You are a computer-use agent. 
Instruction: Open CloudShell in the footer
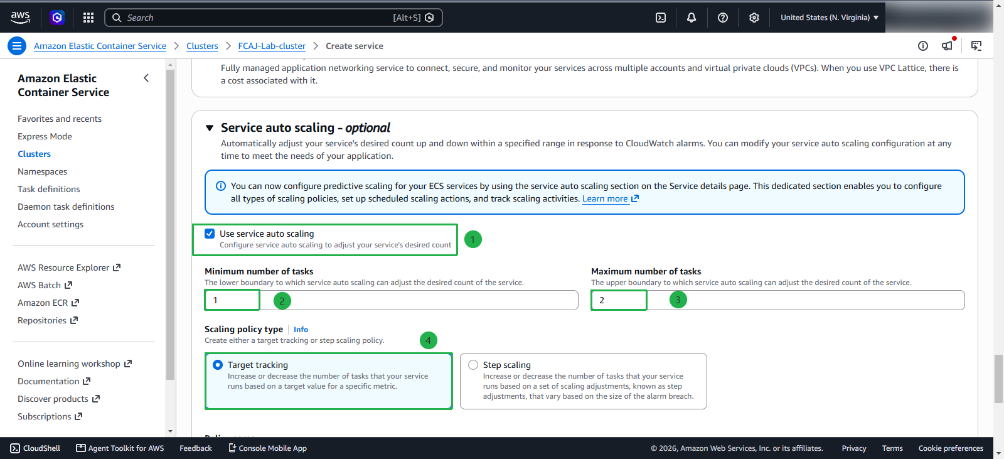pos(35,448)
